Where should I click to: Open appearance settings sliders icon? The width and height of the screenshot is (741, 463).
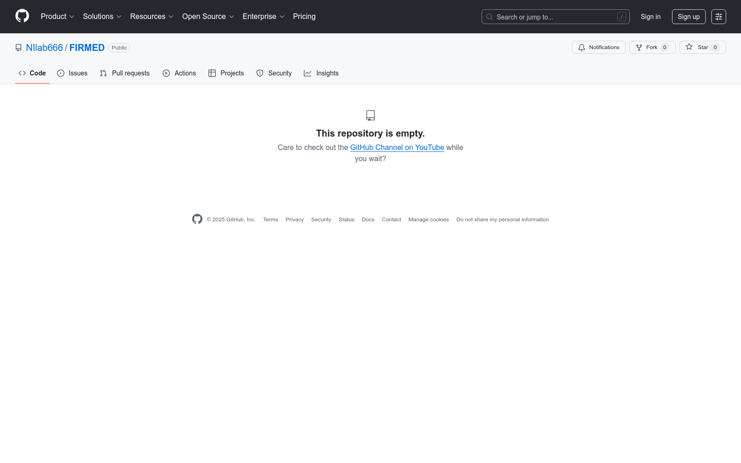[x=719, y=17]
